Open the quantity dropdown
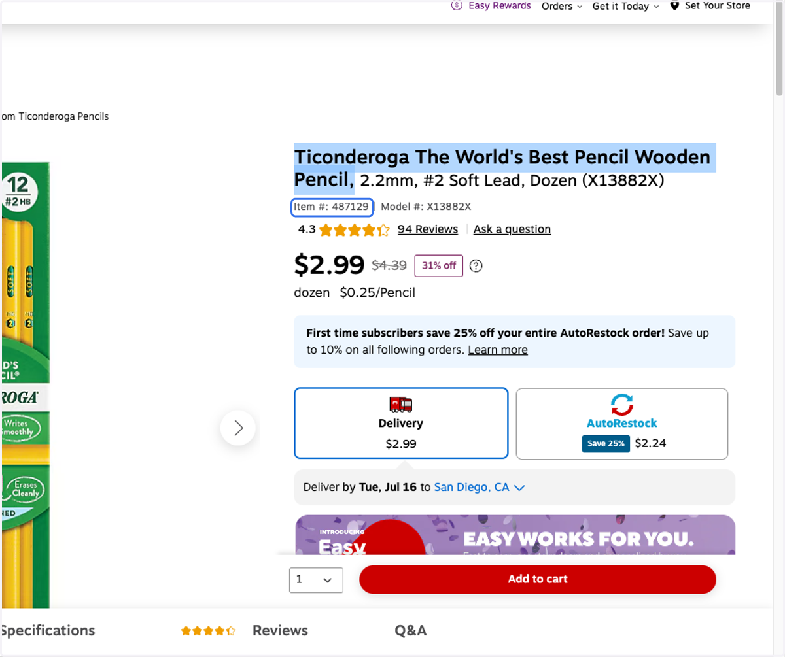The height and width of the screenshot is (657, 785). tap(316, 579)
